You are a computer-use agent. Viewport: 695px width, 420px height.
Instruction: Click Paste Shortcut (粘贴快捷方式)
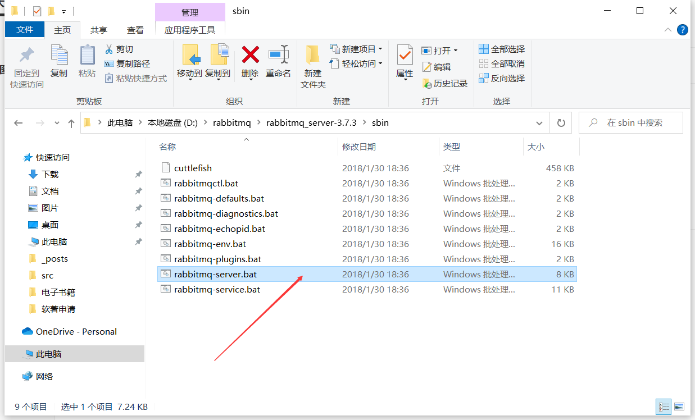(x=135, y=79)
